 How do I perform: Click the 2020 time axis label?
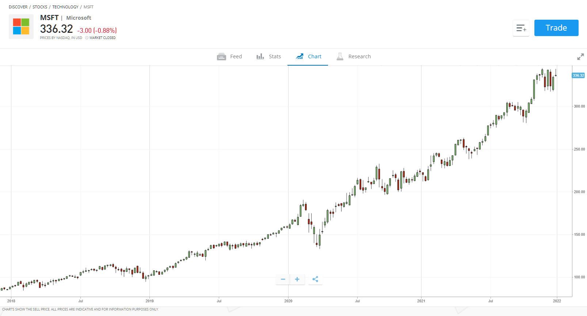[288, 301]
